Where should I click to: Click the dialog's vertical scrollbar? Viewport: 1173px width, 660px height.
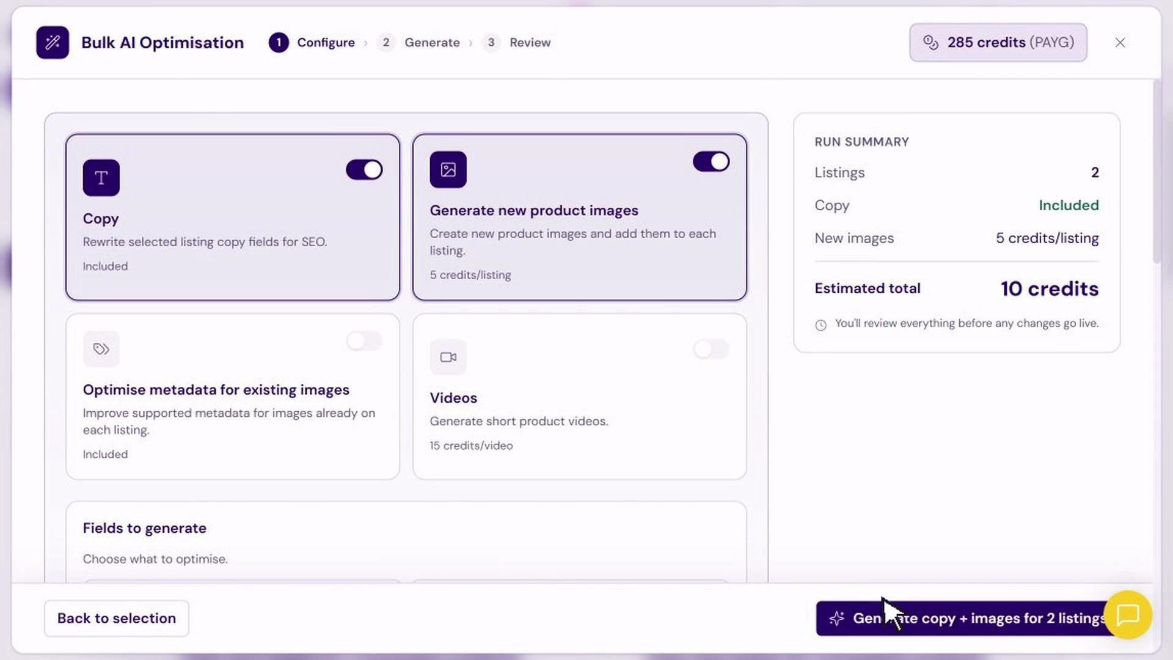pos(1156,171)
